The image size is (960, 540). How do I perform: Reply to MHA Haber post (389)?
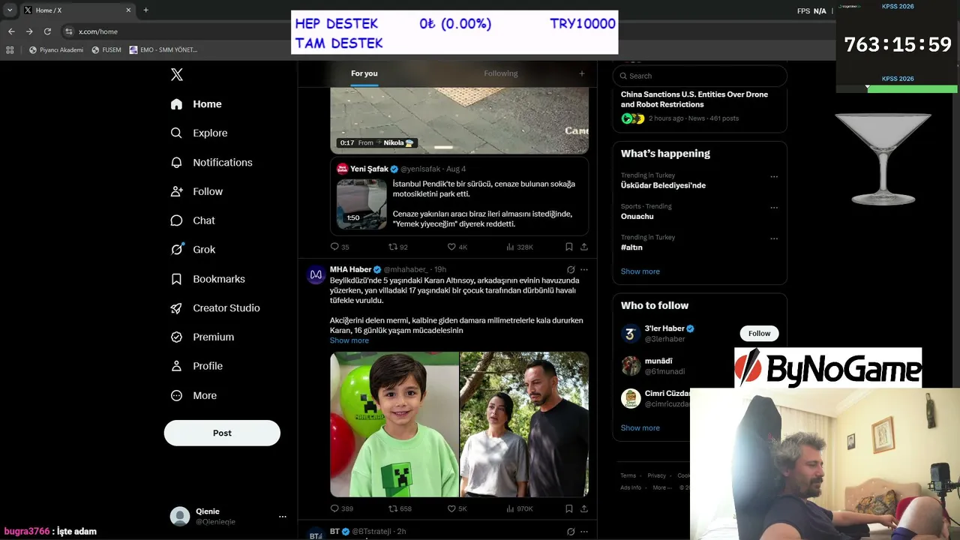pyautogui.click(x=342, y=508)
